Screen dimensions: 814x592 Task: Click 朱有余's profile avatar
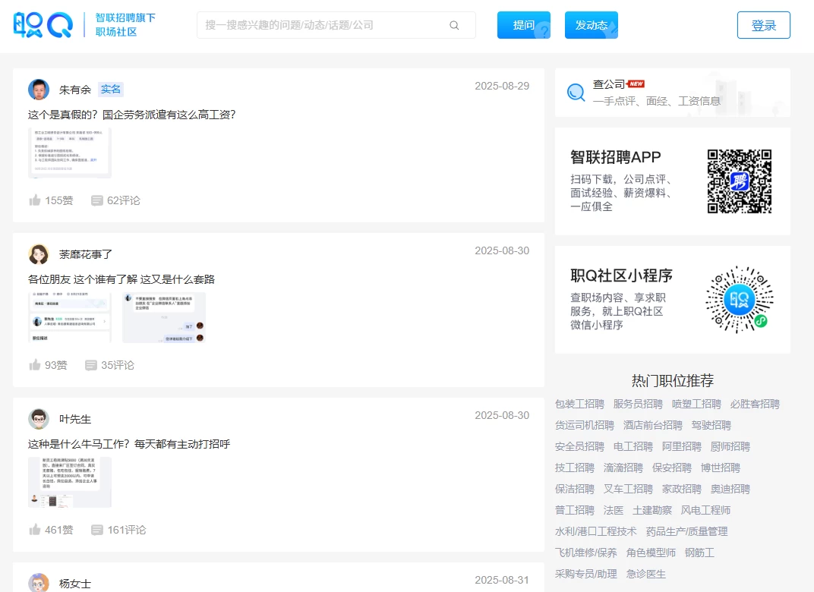tap(39, 90)
